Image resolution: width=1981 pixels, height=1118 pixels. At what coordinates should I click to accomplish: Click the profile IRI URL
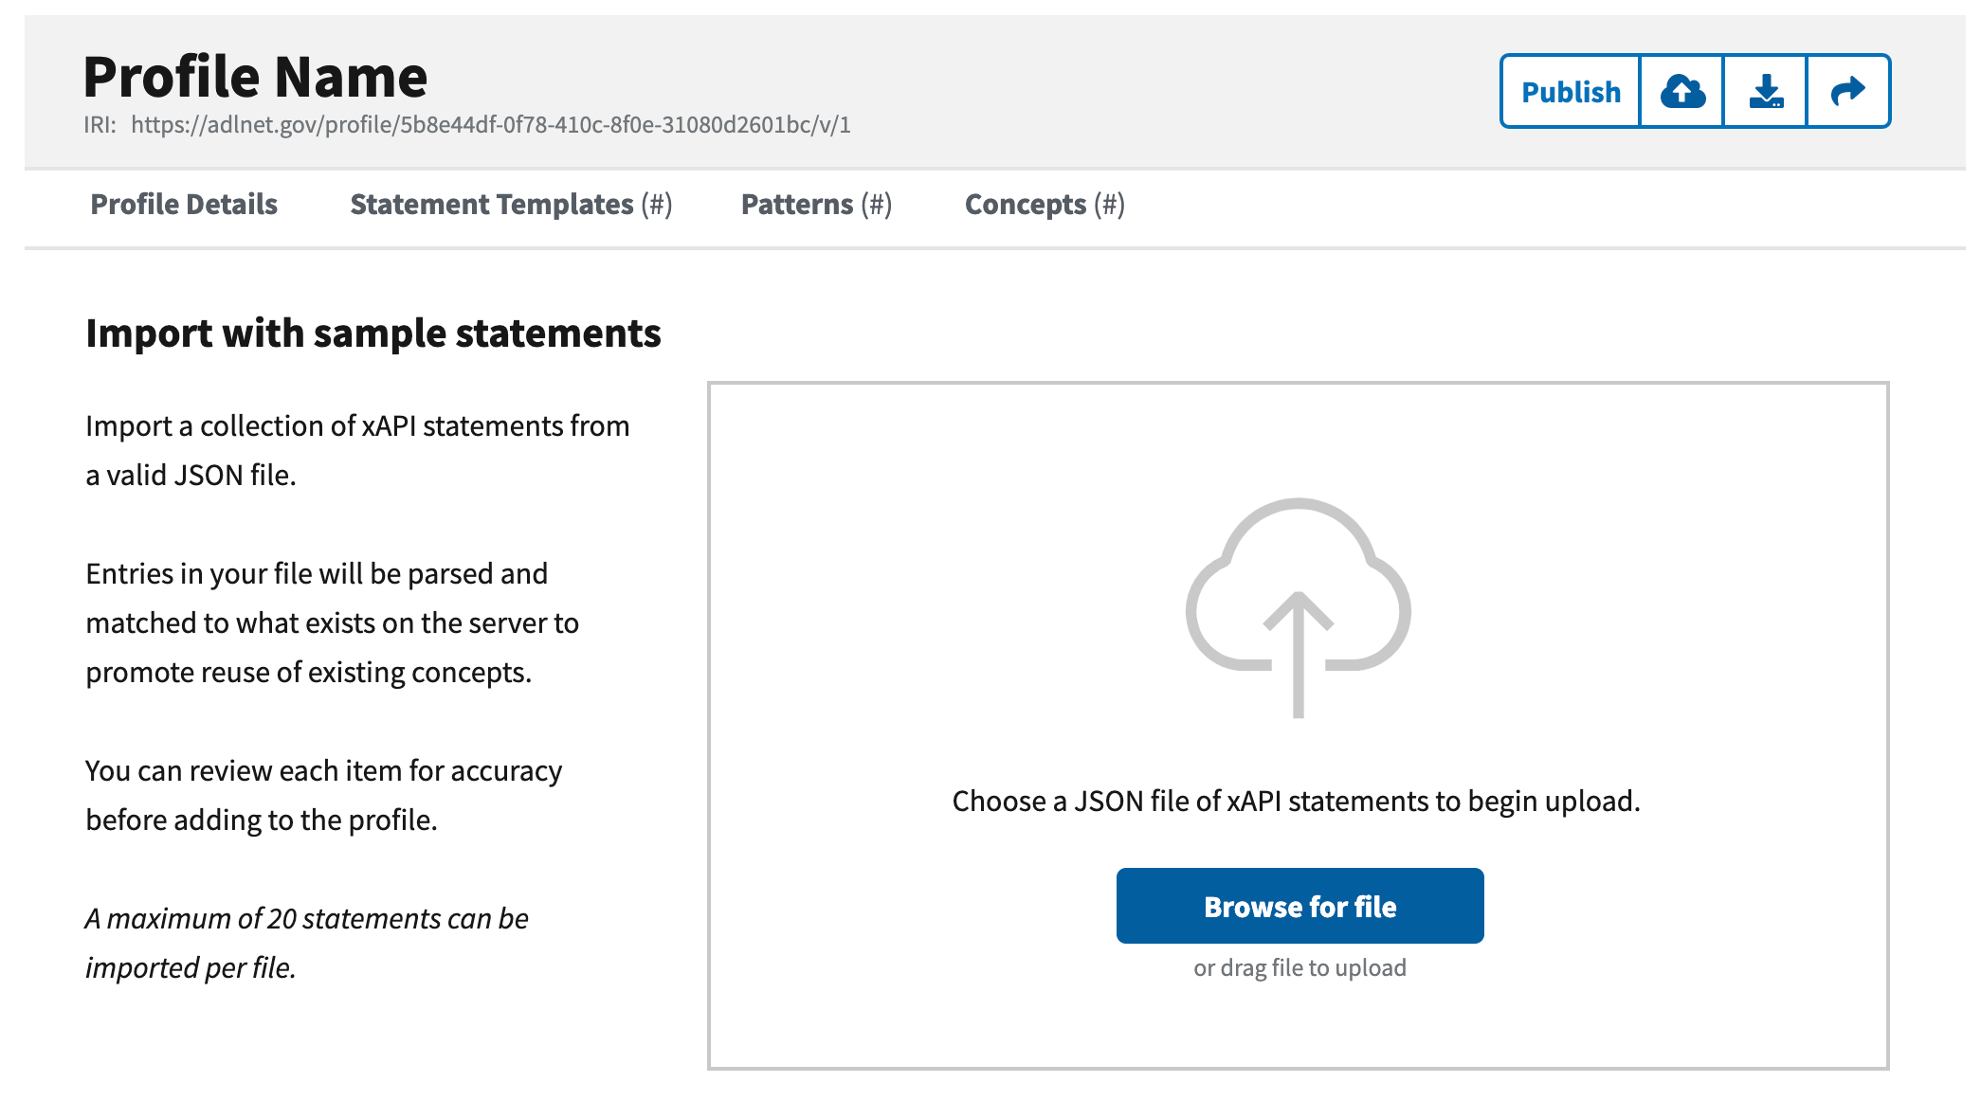tap(490, 125)
